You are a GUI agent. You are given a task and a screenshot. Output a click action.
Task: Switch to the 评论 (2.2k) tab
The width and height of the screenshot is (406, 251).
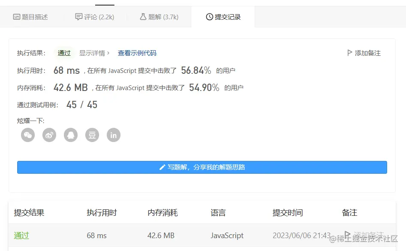[x=94, y=17]
